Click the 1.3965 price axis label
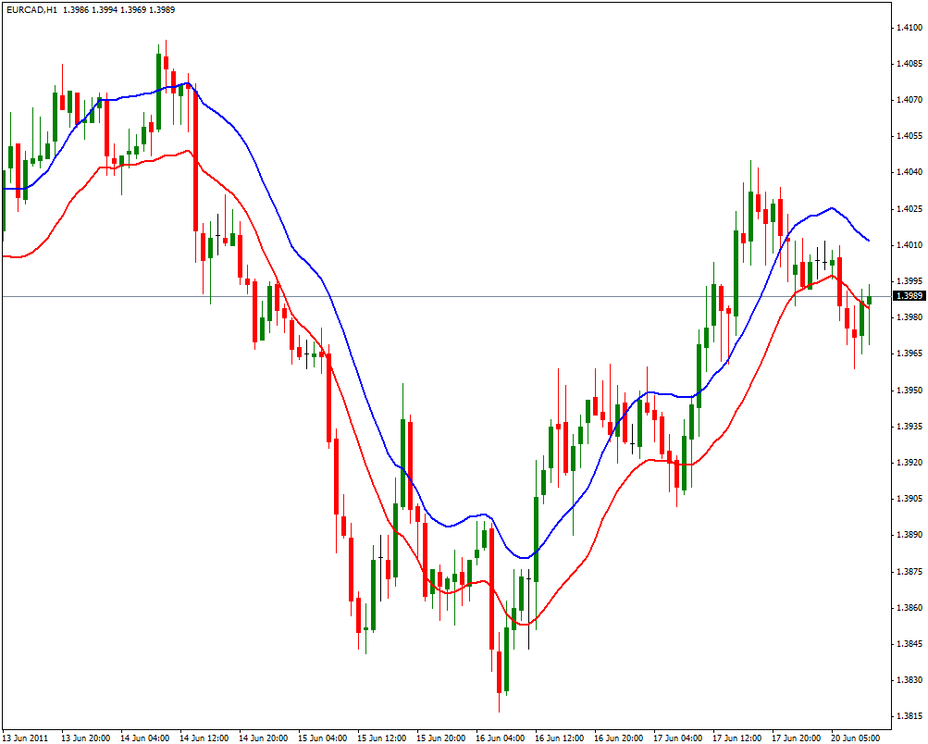Image resolution: width=928 pixels, height=744 pixels. [x=909, y=353]
